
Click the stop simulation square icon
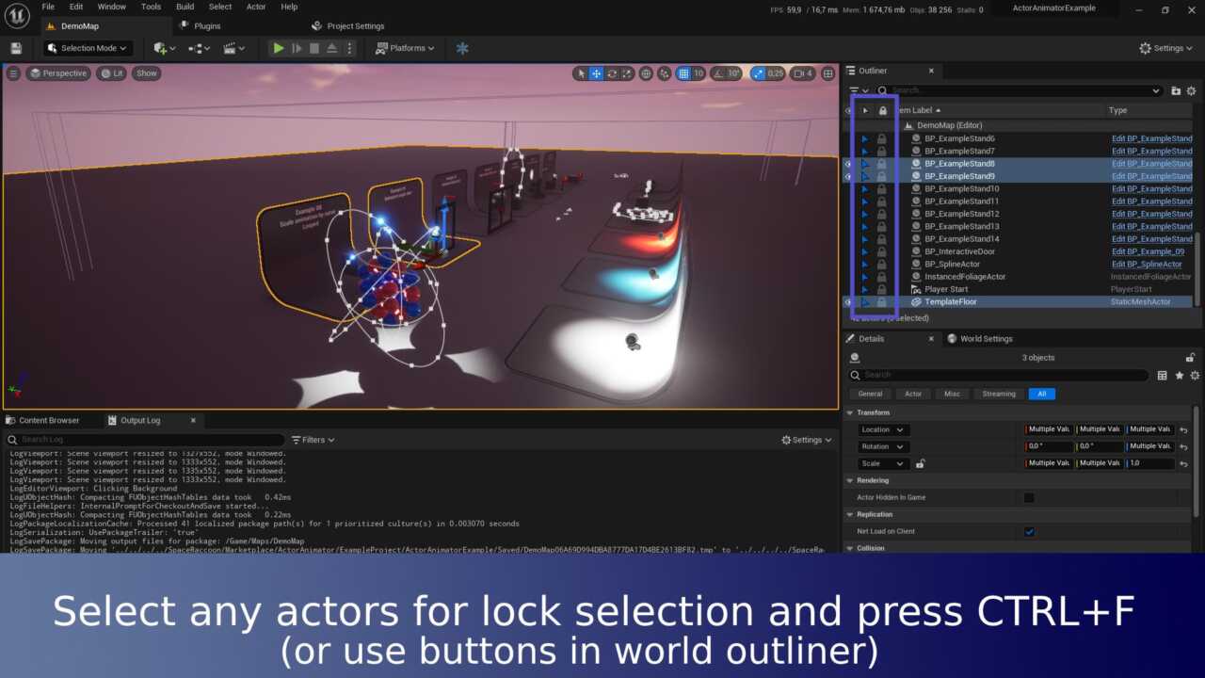314,48
